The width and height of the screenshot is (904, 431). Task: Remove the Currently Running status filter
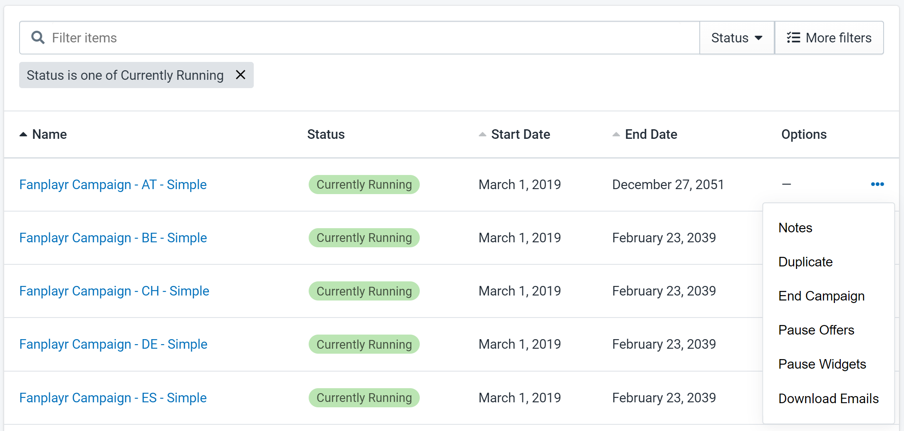pos(240,75)
